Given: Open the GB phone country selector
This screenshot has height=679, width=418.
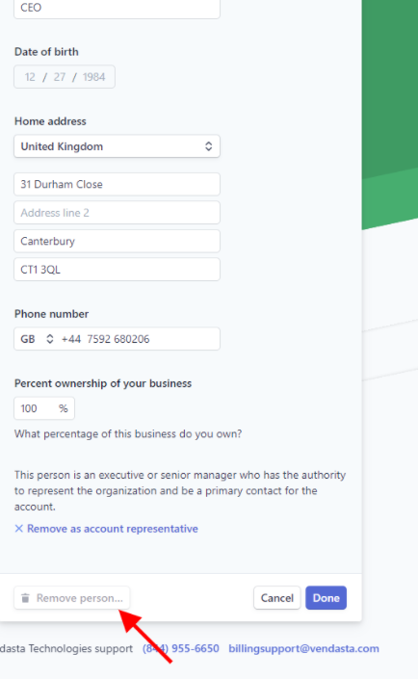Looking at the screenshot, I should point(38,339).
